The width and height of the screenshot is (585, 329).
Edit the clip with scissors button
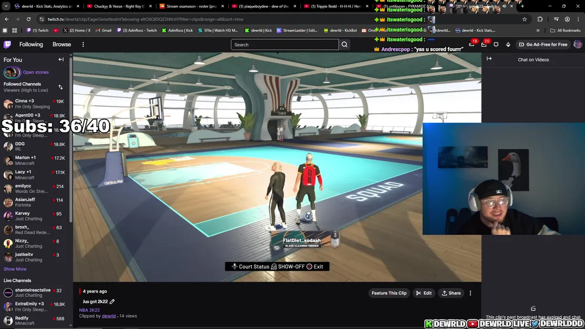pyautogui.click(x=424, y=293)
